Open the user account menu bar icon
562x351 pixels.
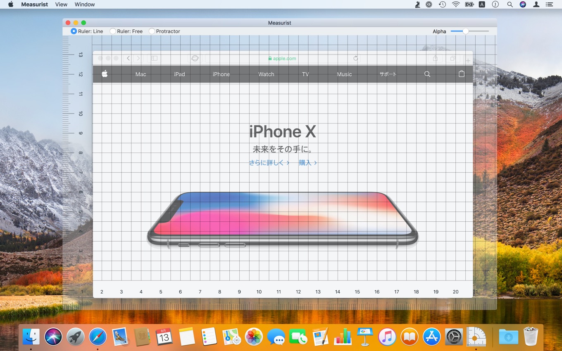coord(536,5)
